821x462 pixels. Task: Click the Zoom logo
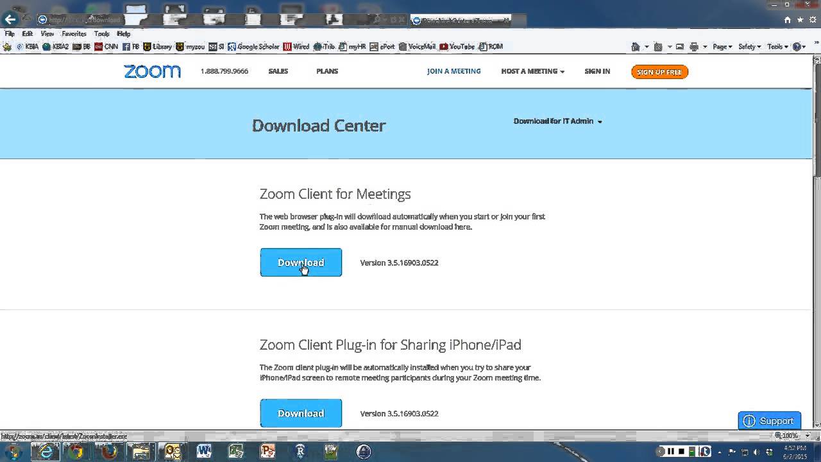[x=153, y=71]
